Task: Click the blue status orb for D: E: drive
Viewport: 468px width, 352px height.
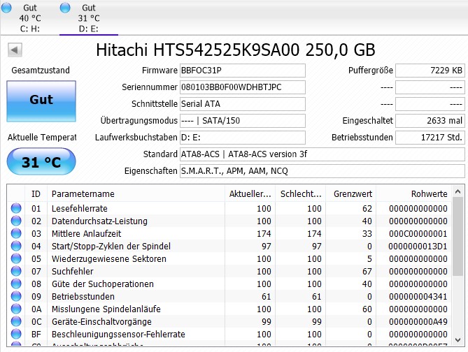Action: coord(65,8)
